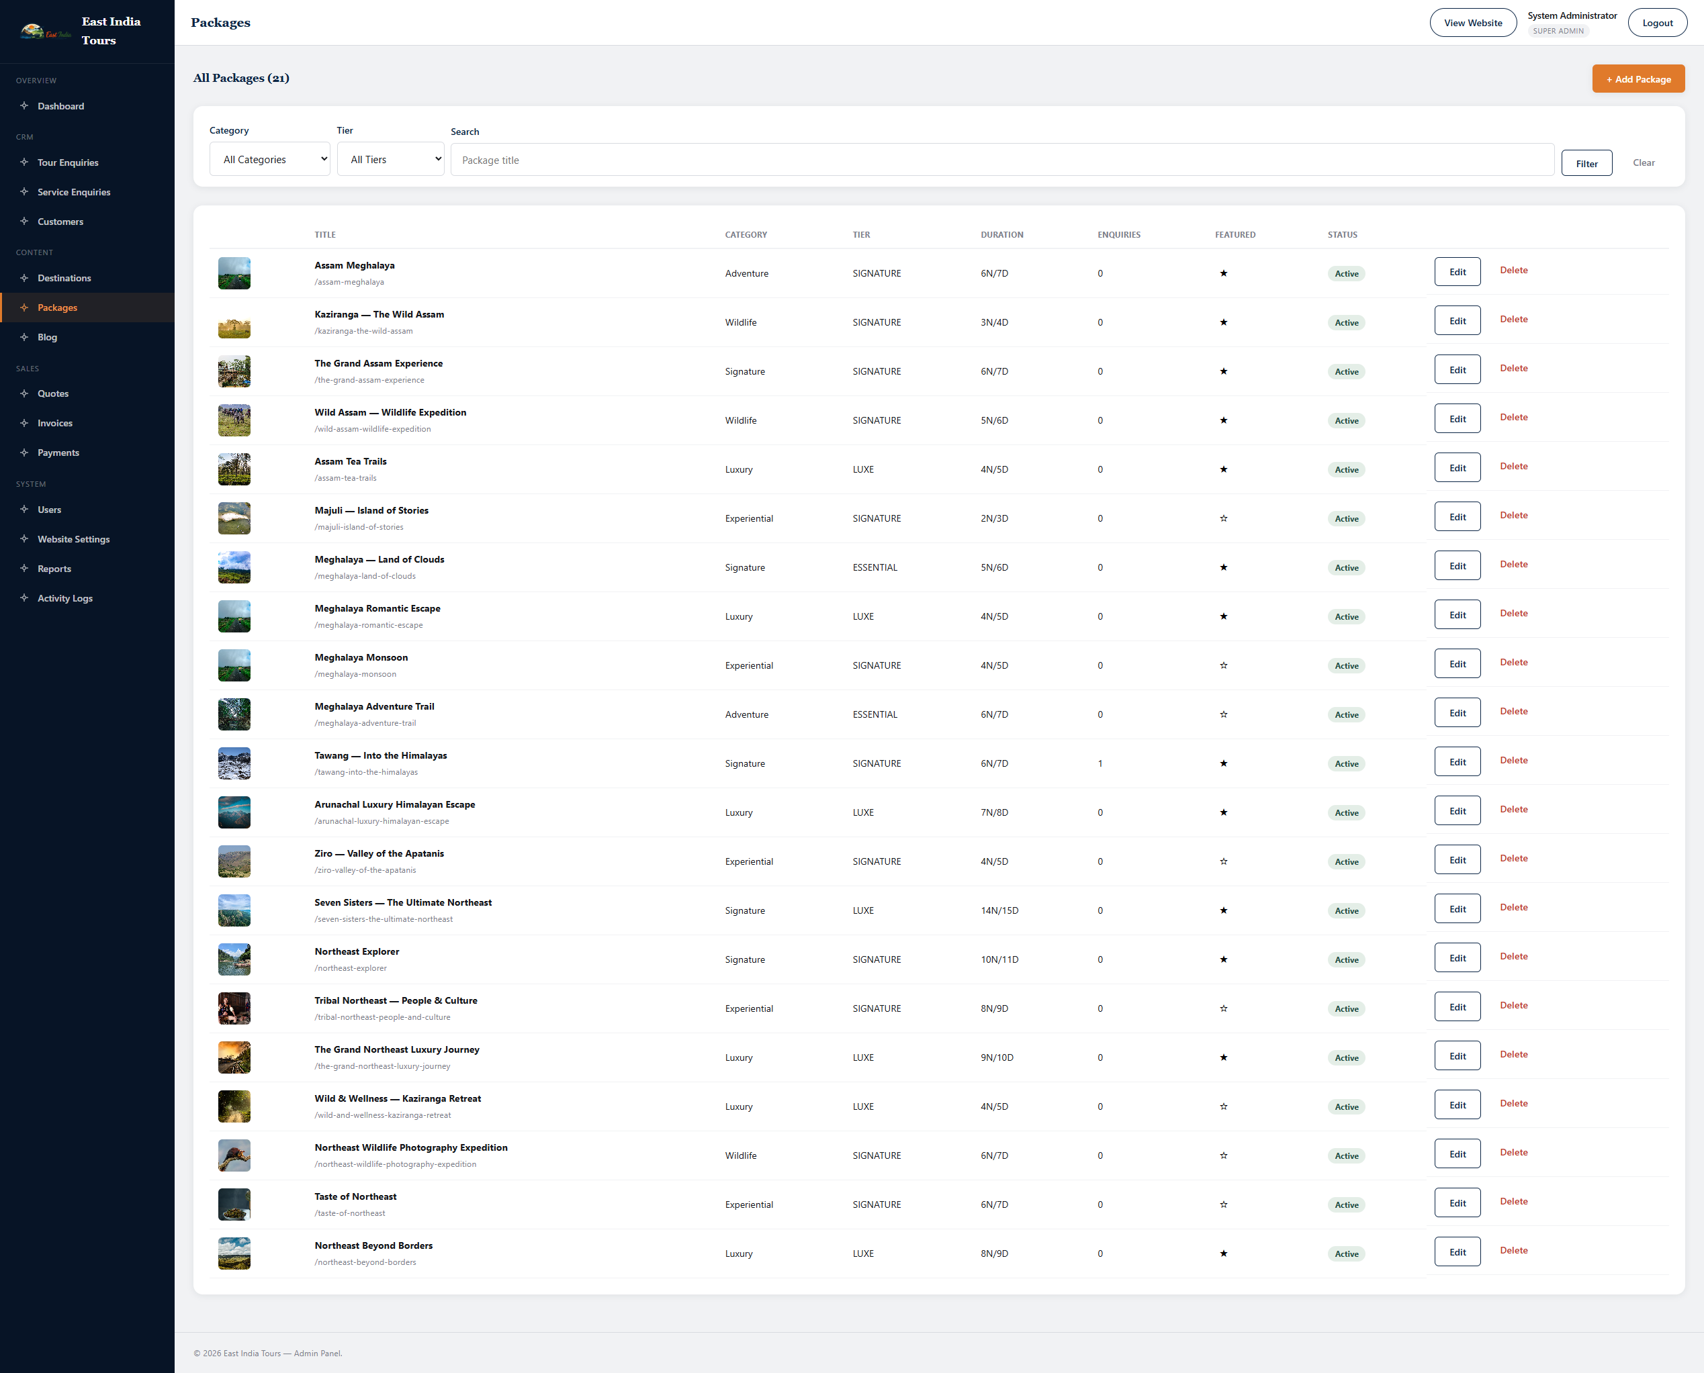Screen dimensions: 1704x1373
Task: Click the '14N/15D' duration cell
Action: click(999, 910)
